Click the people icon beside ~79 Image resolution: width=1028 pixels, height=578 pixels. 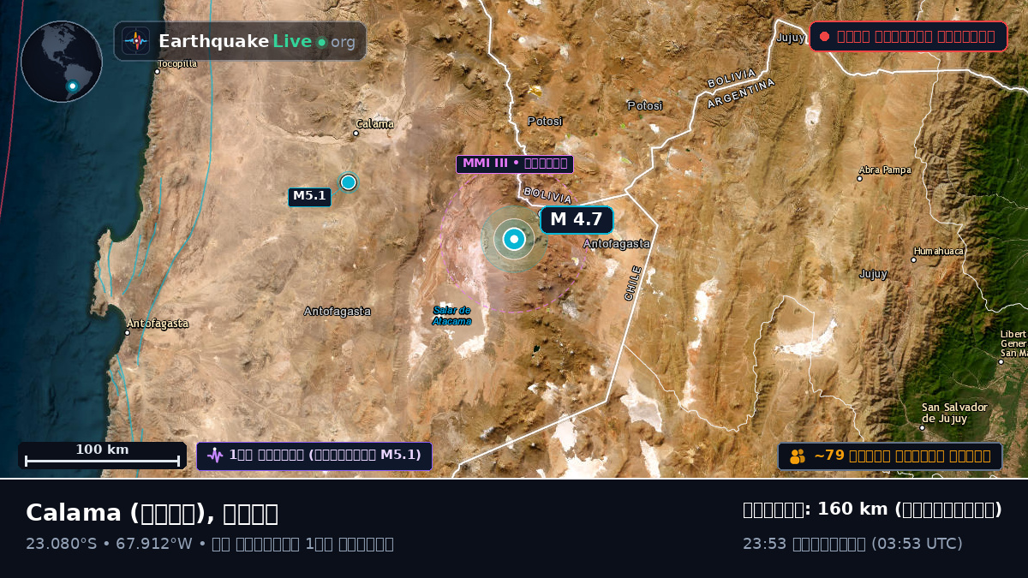pyautogui.click(x=798, y=456)
